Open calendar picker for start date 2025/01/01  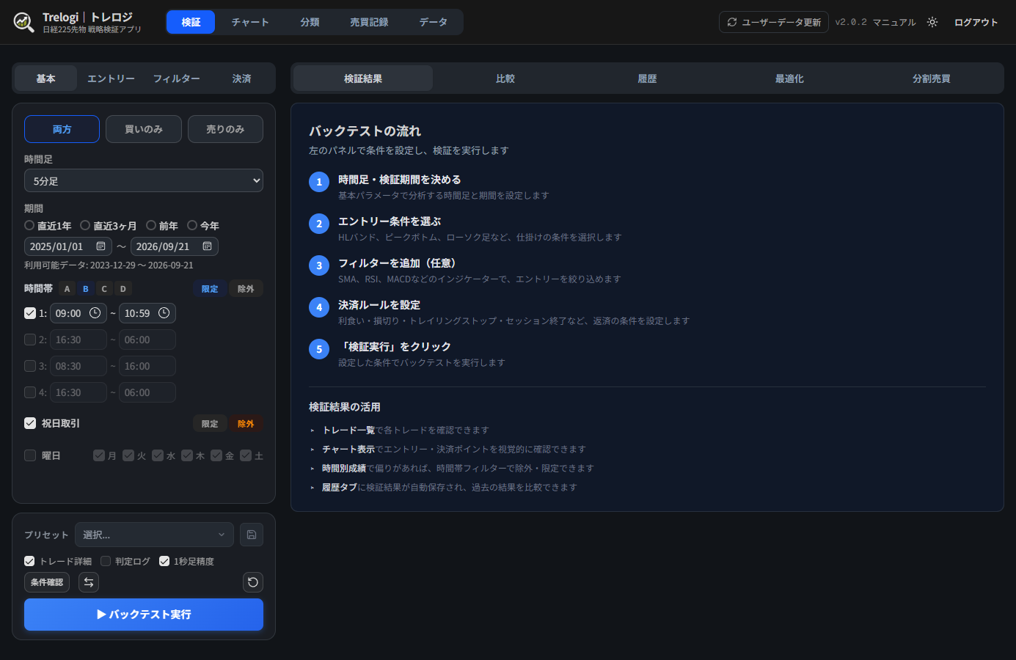pos(100,246)
